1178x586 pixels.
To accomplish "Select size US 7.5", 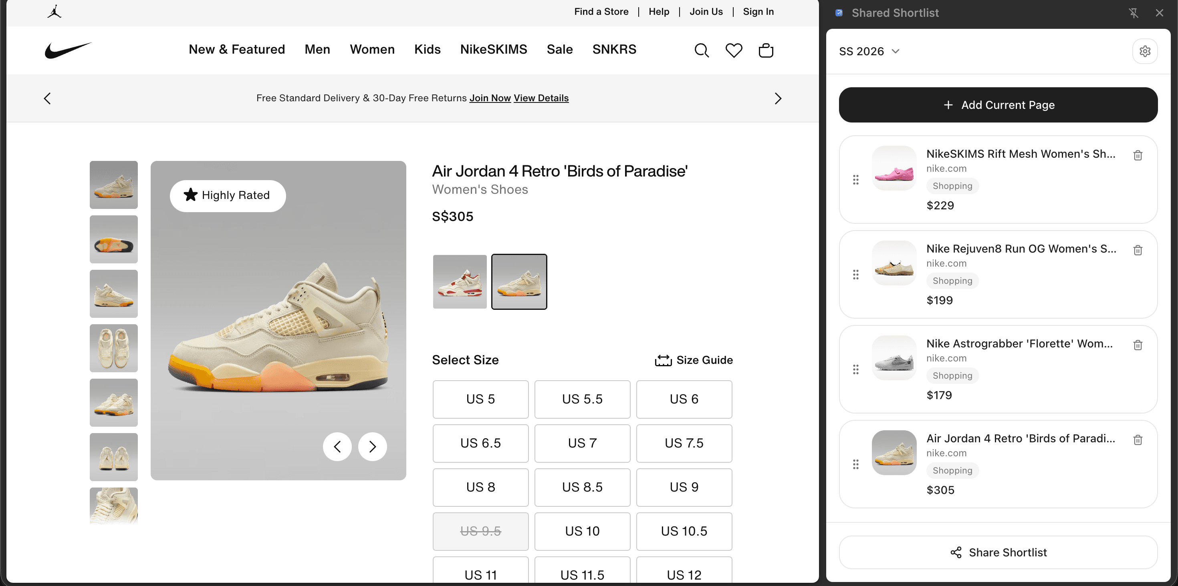I will coord(684,443).
